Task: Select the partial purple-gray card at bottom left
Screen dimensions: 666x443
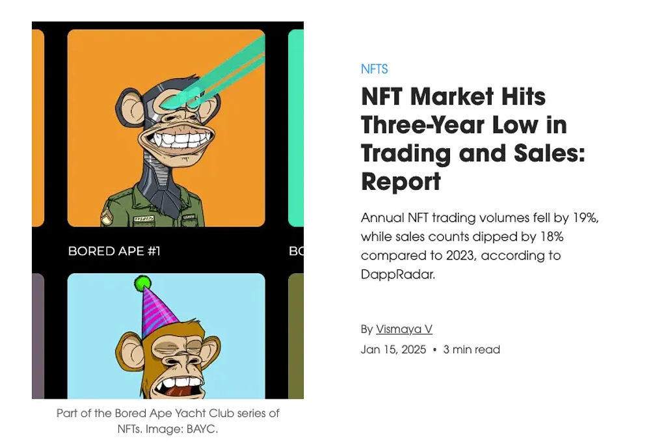Action: [38, 335]
